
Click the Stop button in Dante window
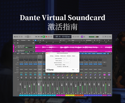[x=73, y=70]
